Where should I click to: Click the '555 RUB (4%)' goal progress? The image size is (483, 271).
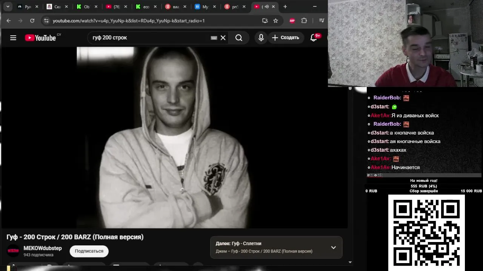[x=424, y=186]
